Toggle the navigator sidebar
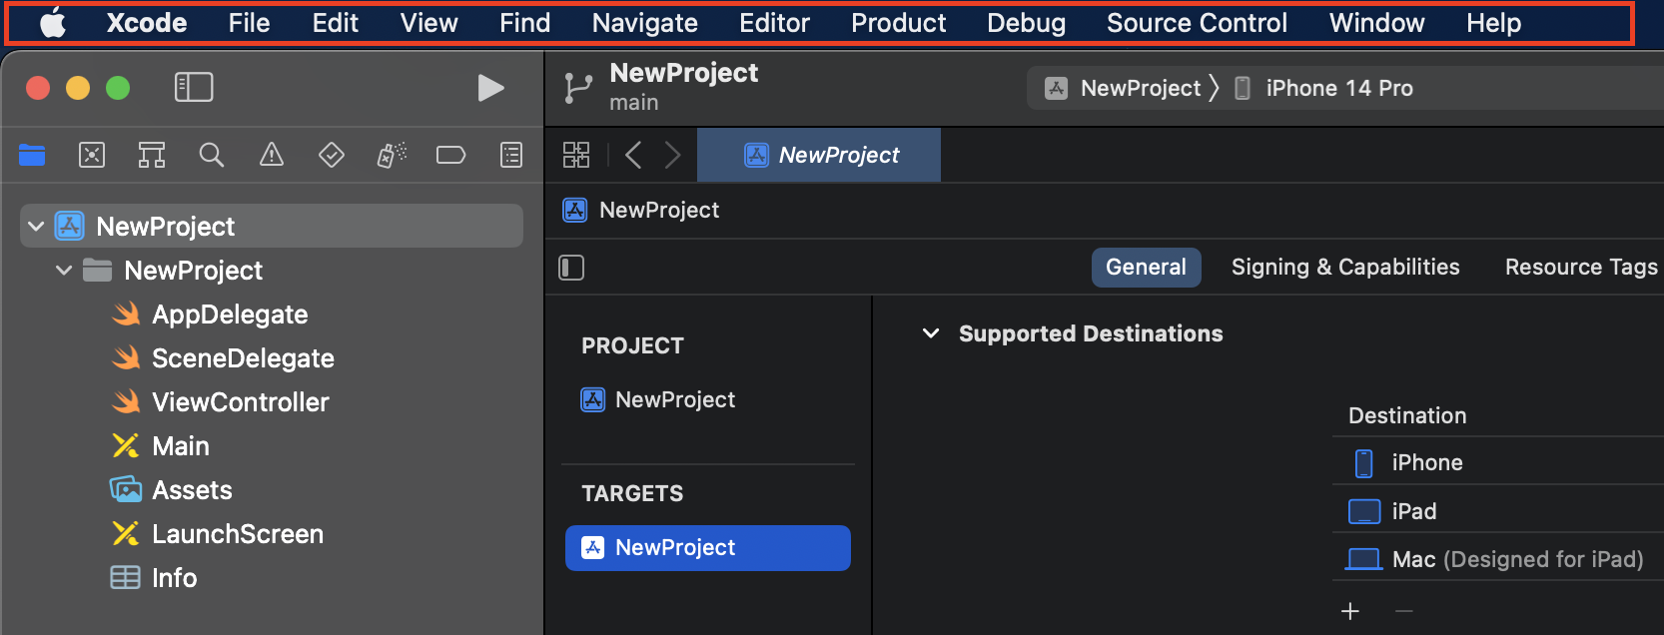The height and width of the screenshot is (635, 1664). [194, 88]
